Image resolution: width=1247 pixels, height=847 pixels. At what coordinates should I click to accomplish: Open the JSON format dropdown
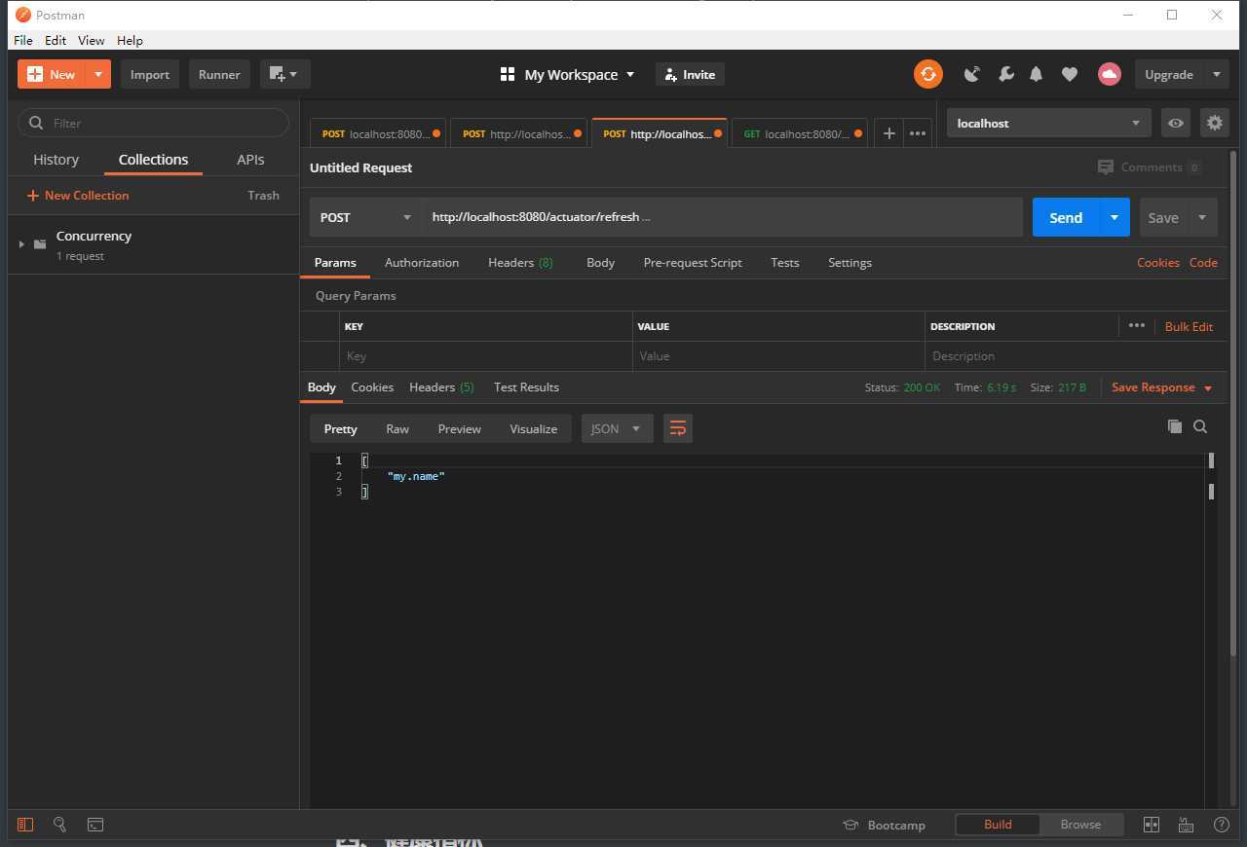(x=617, y=428)
